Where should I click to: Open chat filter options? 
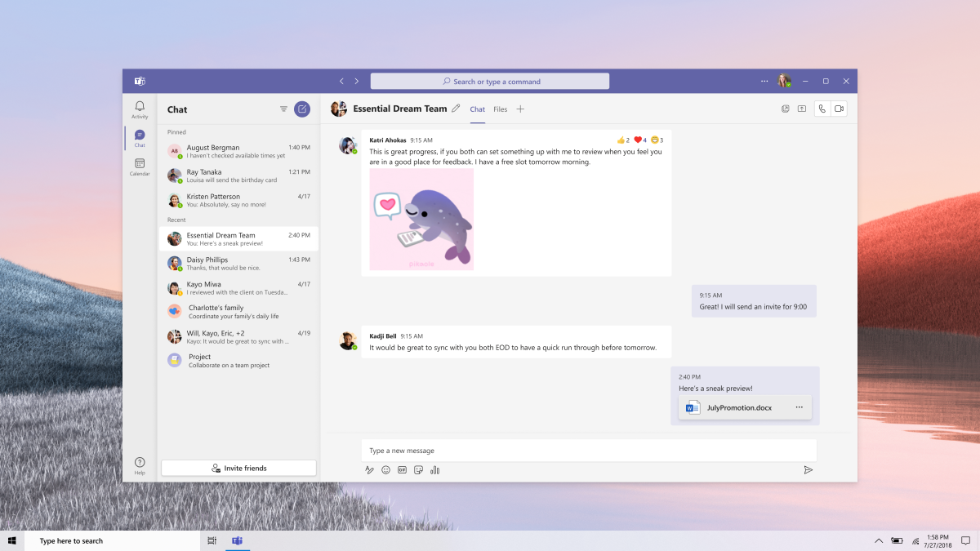point(283,109)
